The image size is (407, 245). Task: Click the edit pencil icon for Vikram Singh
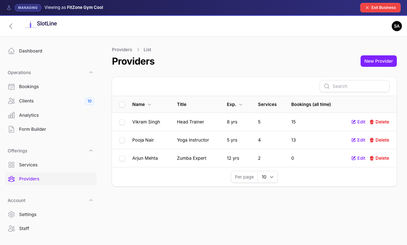coord(354,122)
